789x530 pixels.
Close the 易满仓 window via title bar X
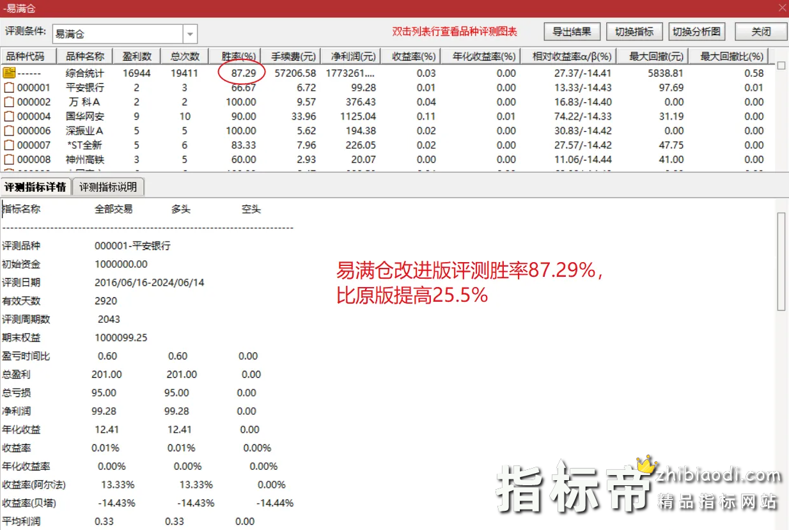(x=782, y=8)
